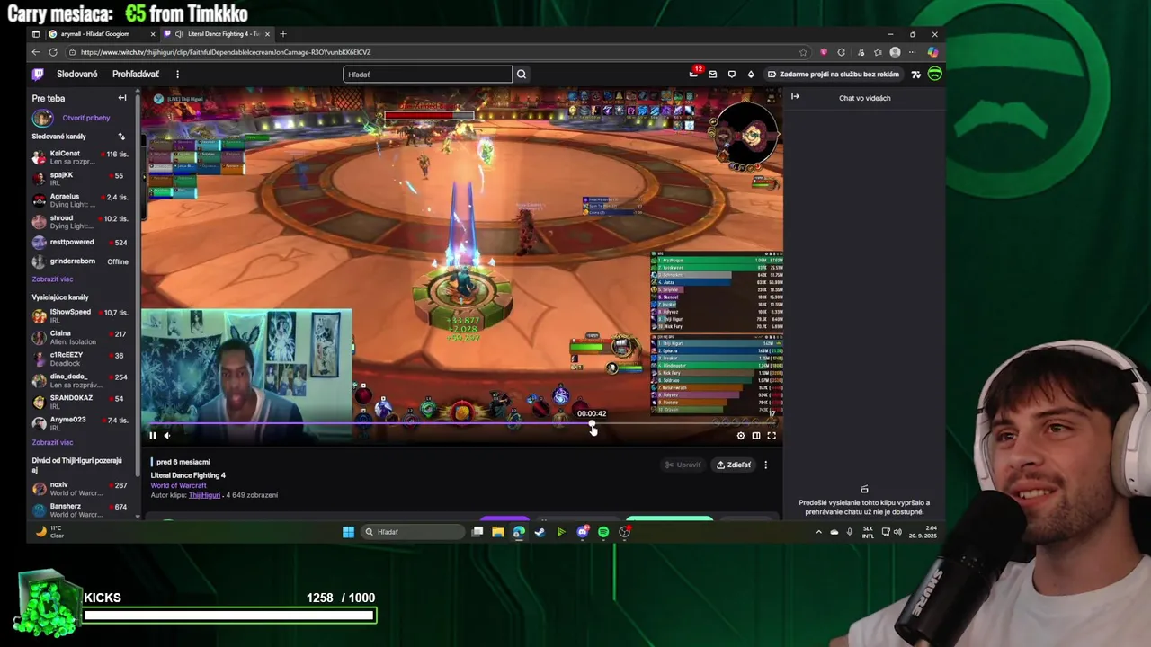The image size is (1151, 647).
Task: Focus the Twitch Hľadať search field
Action: (427, 75)
